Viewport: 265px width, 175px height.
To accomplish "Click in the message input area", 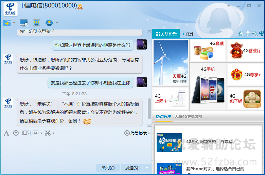I will click(76, 150).
